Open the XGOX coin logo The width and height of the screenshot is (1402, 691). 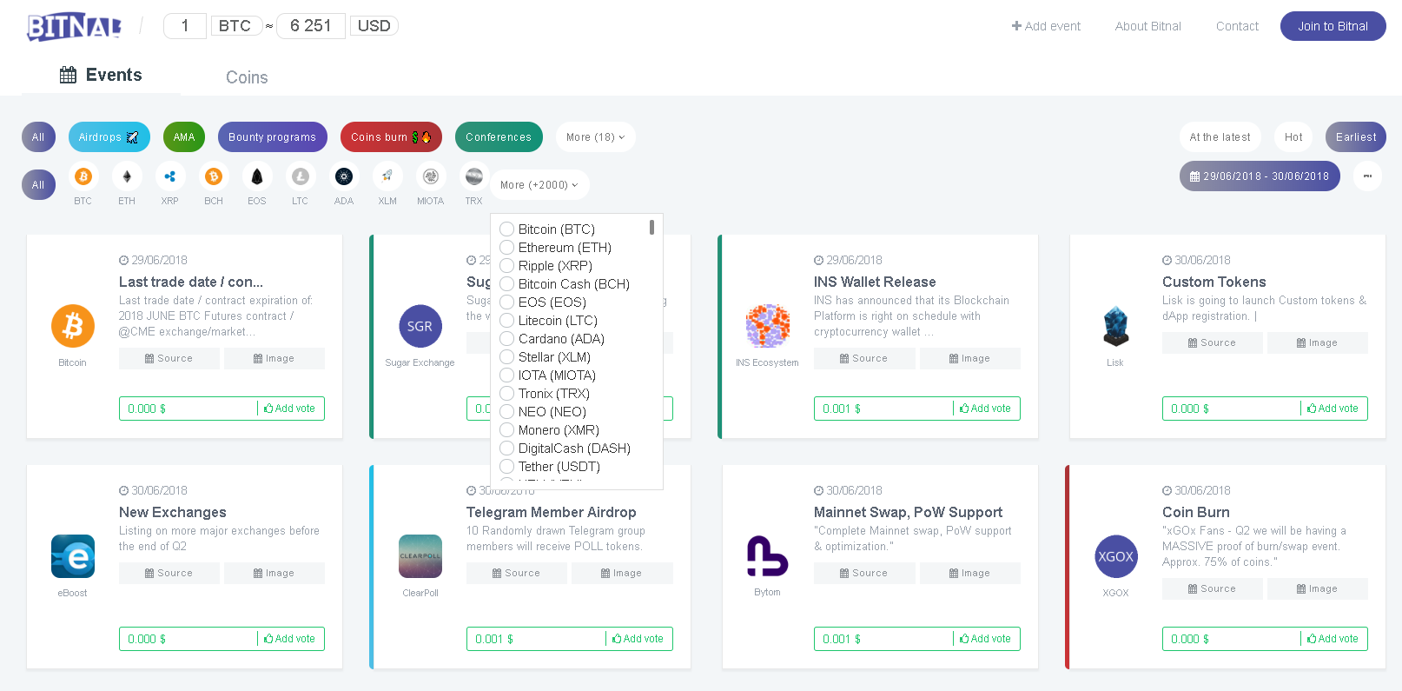(1116, 556)
